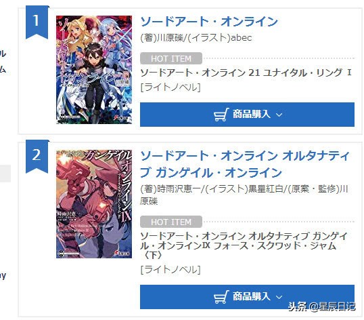Open the ガンゲイル・オンライン series title link
Image resolution: width=364 pixels, height=320 pixels.
[245, 164]
